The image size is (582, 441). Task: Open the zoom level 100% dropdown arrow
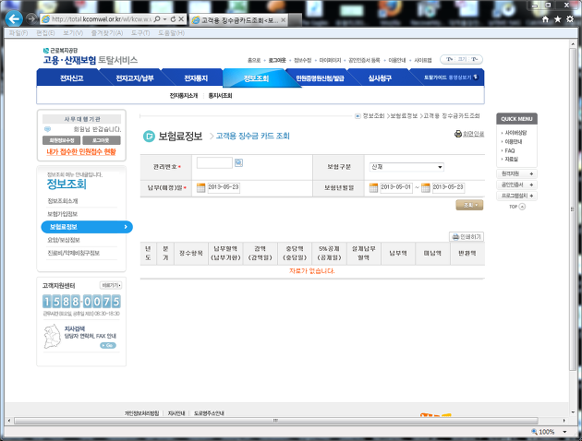click(x=564, y=432)
